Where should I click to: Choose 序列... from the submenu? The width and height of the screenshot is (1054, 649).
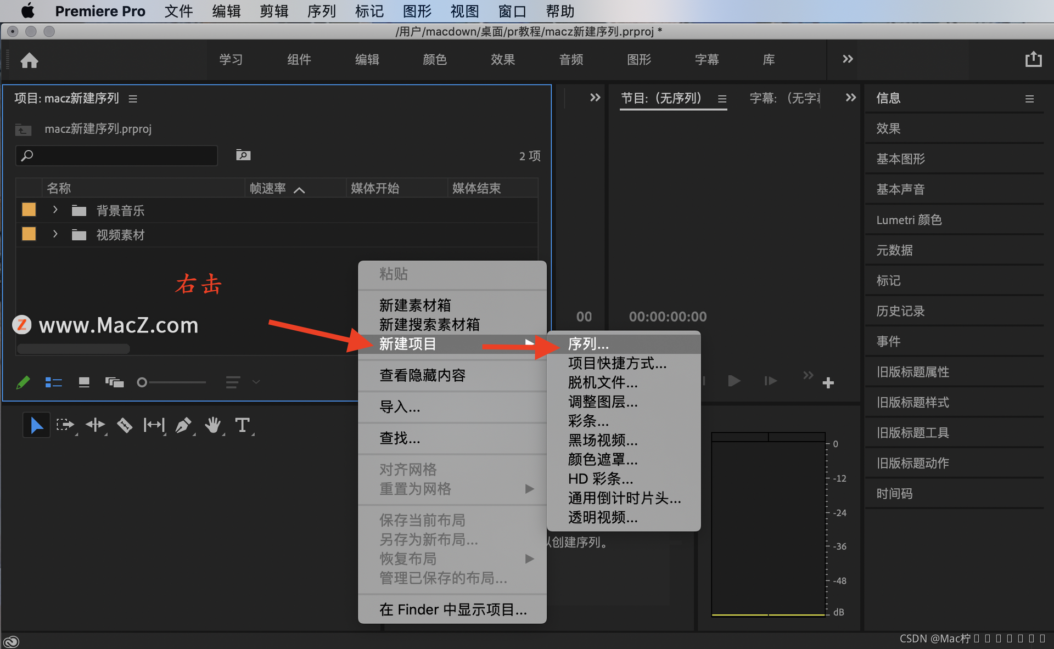624,344
